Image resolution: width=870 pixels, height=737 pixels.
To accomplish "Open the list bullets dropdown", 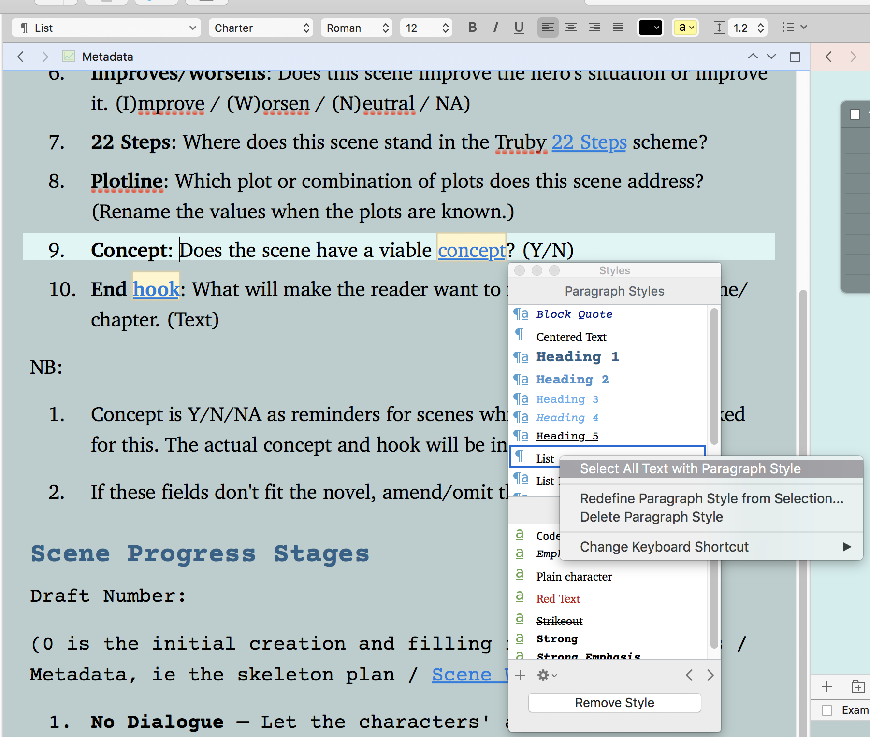I will coord(795,28).
